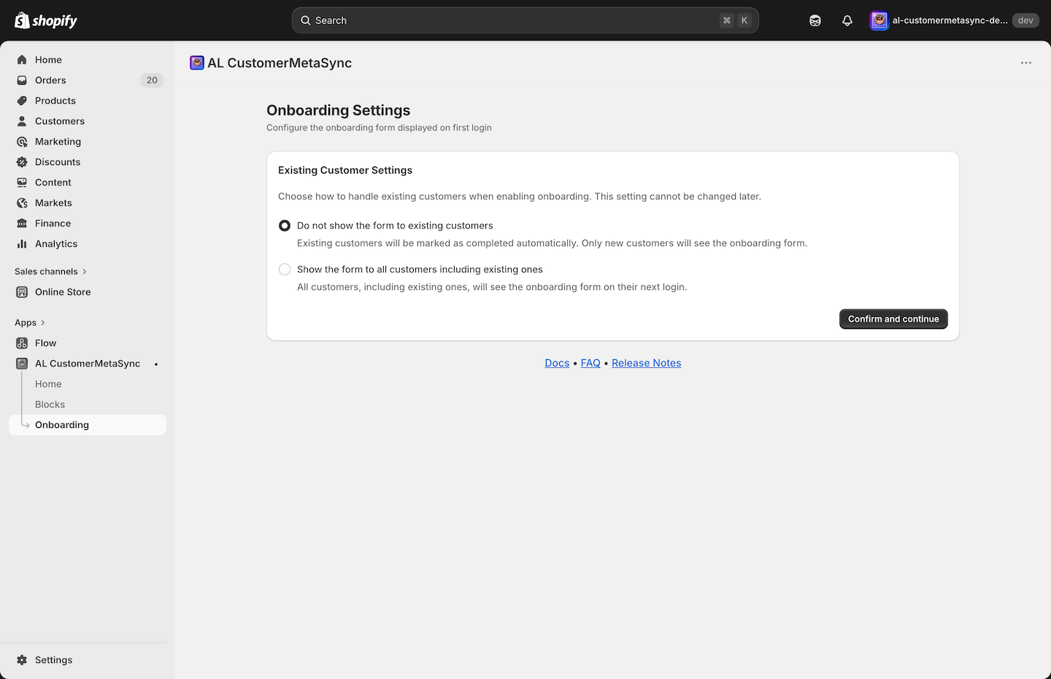Click the store avatar icon
Viewport: 1051px width, 679px height.
[x=879, y=20]
